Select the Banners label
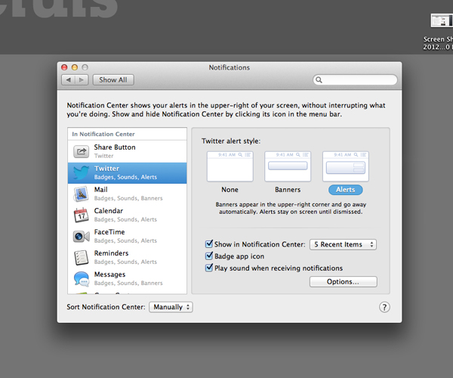Screen dimensions: 453x378 pos(288,190)
